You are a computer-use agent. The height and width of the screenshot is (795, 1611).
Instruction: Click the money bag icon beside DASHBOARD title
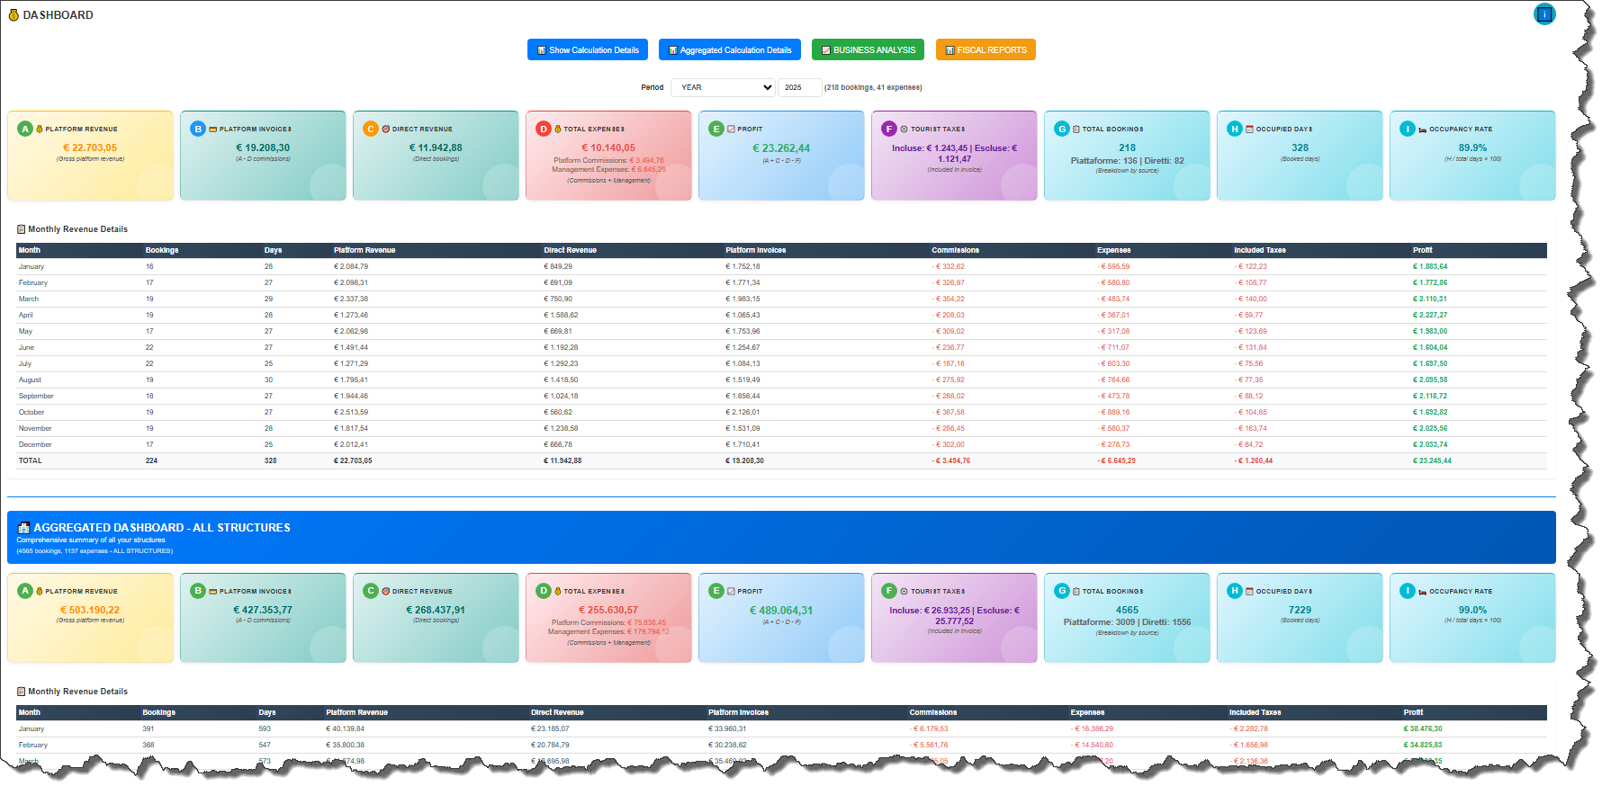pyautogui.click(x=13, y=15)
